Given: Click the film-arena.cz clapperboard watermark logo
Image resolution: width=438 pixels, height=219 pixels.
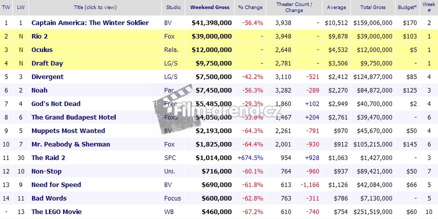Looking at the screenshot, I should coord(172,103).
